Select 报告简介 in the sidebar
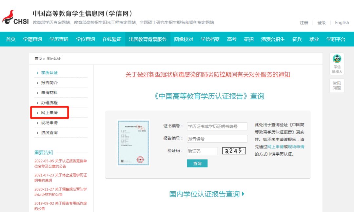The height and width of the screenshot is (212, 354). point(49,83)
